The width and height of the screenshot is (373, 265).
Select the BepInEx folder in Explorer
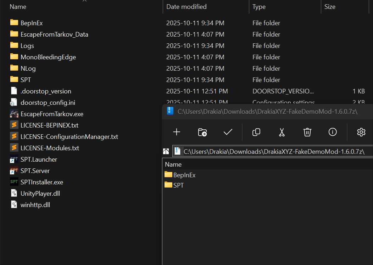(x=26, y=23)
